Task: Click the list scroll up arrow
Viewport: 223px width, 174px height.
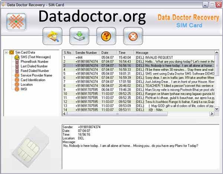Action: 217,53
